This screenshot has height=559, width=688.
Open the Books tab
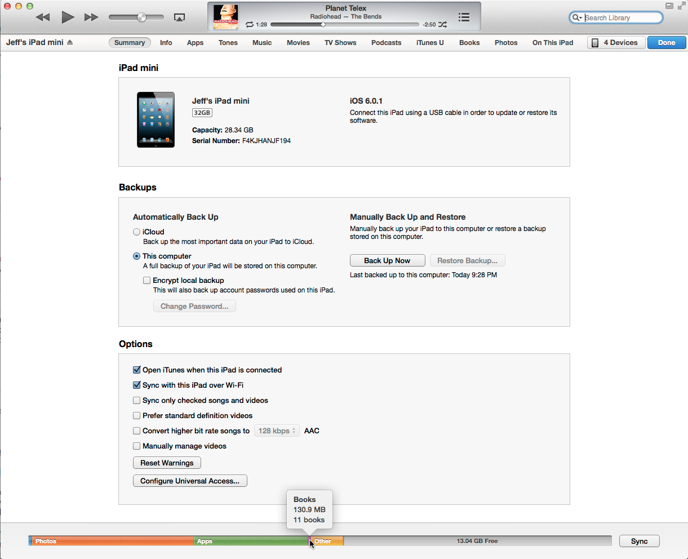point(469,43)
